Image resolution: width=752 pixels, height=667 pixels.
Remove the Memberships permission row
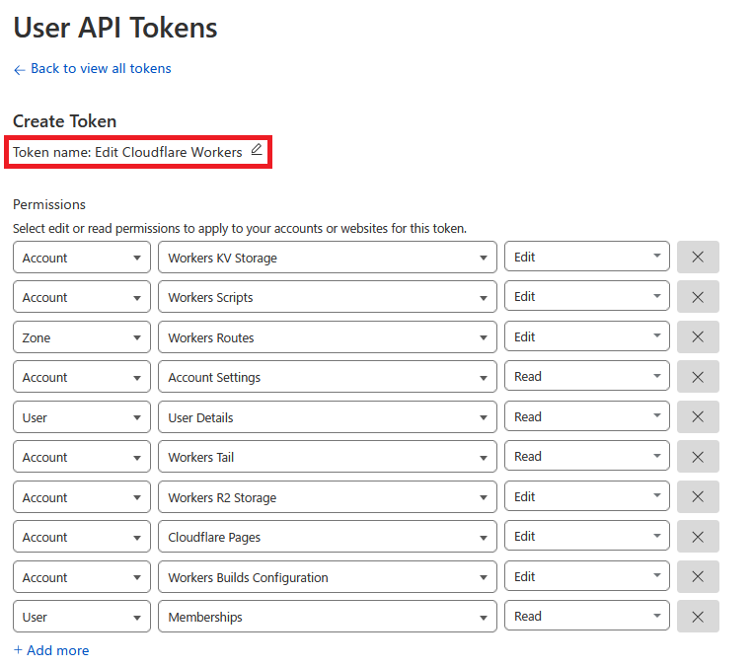click(698, 617)
